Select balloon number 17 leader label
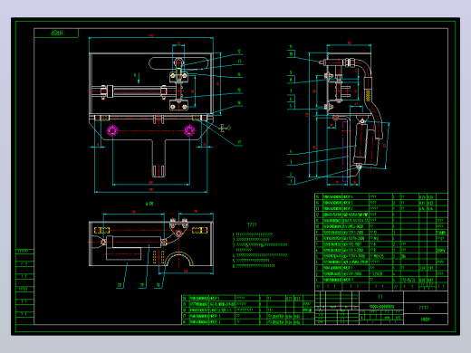The image size is (471, 353). pos(239,142)
